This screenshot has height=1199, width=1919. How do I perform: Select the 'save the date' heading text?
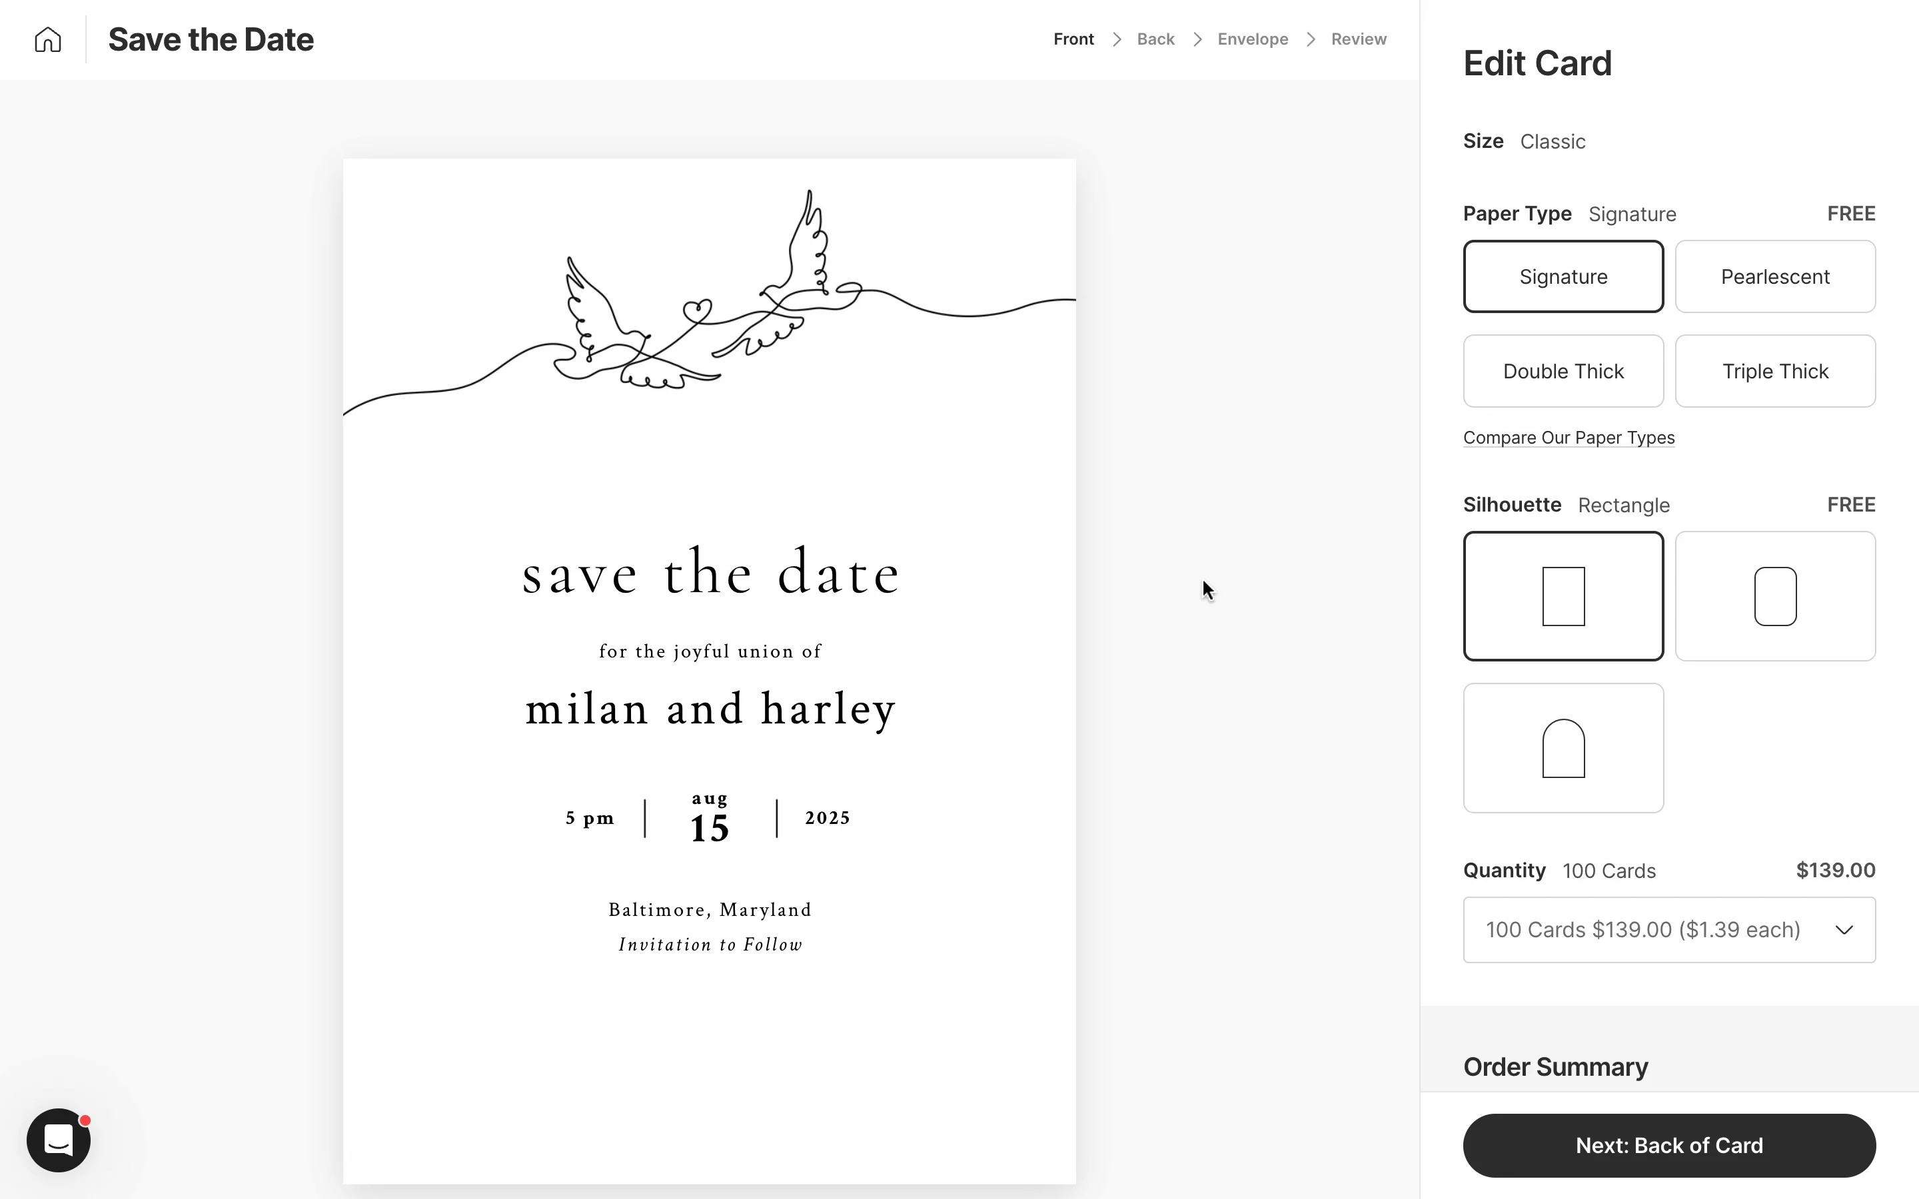[710, 574]
